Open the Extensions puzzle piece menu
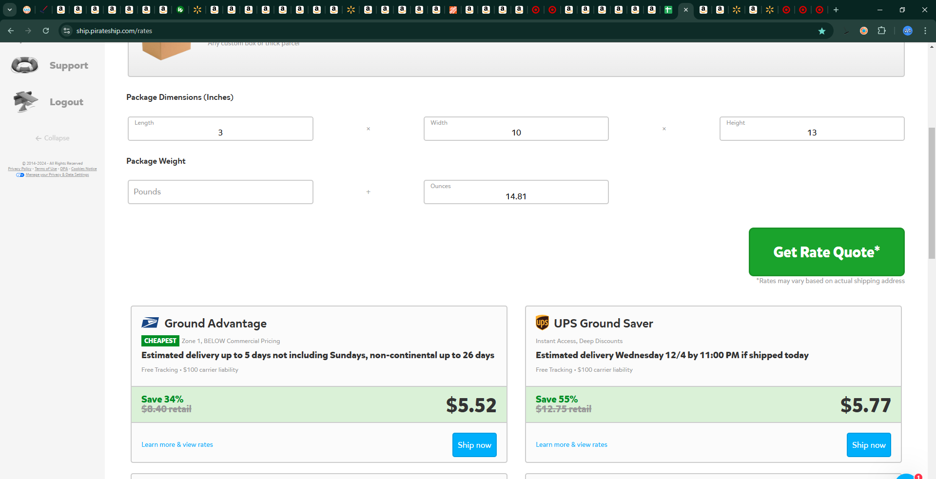The width and height of the screenshot is (936, 479). 881,31
